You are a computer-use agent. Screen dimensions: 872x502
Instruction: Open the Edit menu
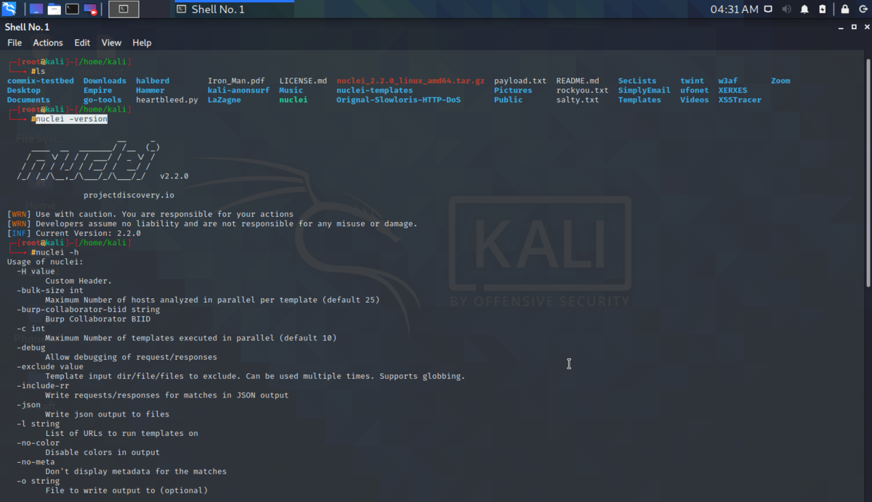click(x=82, y=43)
